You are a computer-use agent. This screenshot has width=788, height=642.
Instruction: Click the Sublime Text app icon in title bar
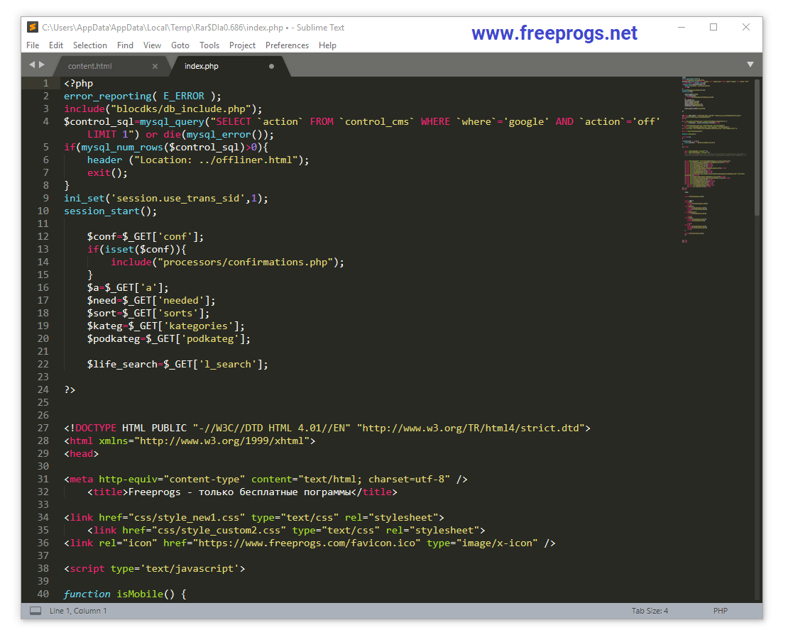point(33,27)
